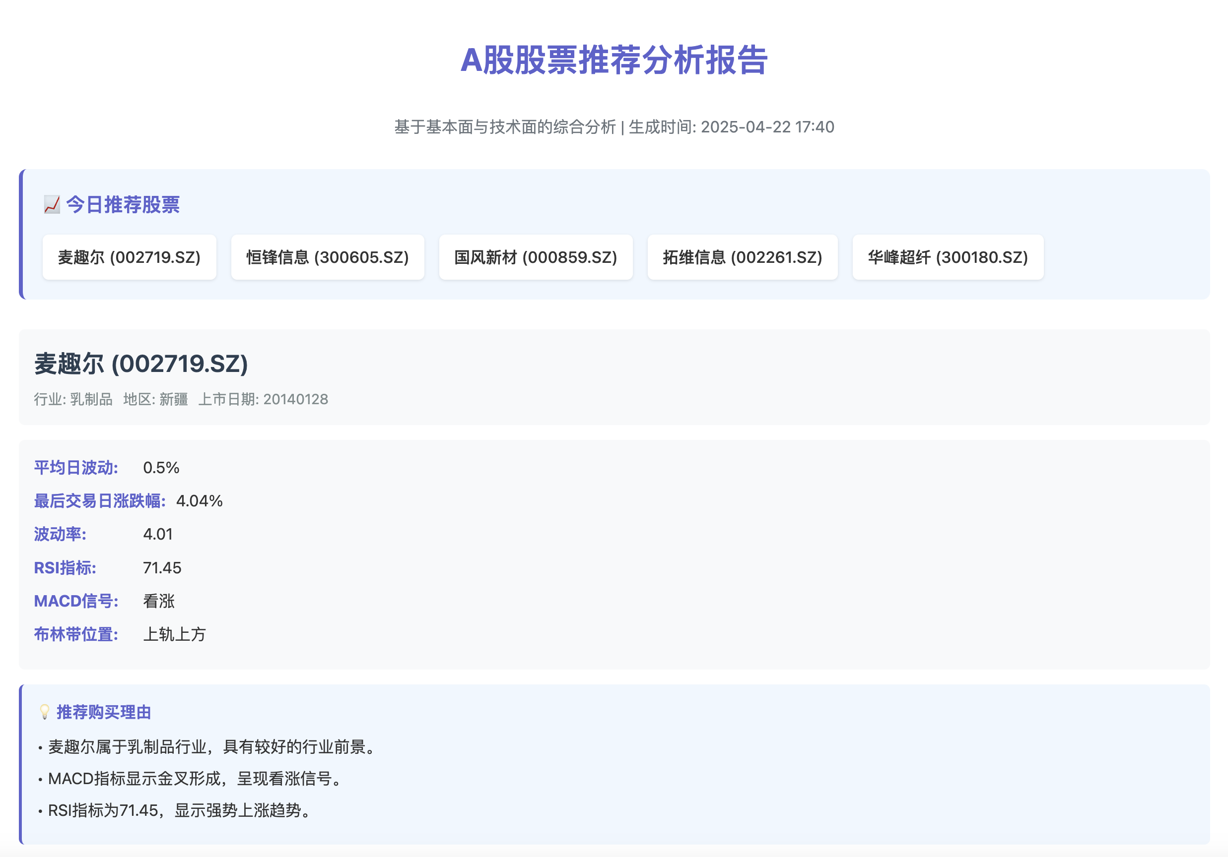The height and width of the screenshot is (857, 1228).
Task: Click the chart emoji beside 今日推荐股票
Action: pos(52,205)
